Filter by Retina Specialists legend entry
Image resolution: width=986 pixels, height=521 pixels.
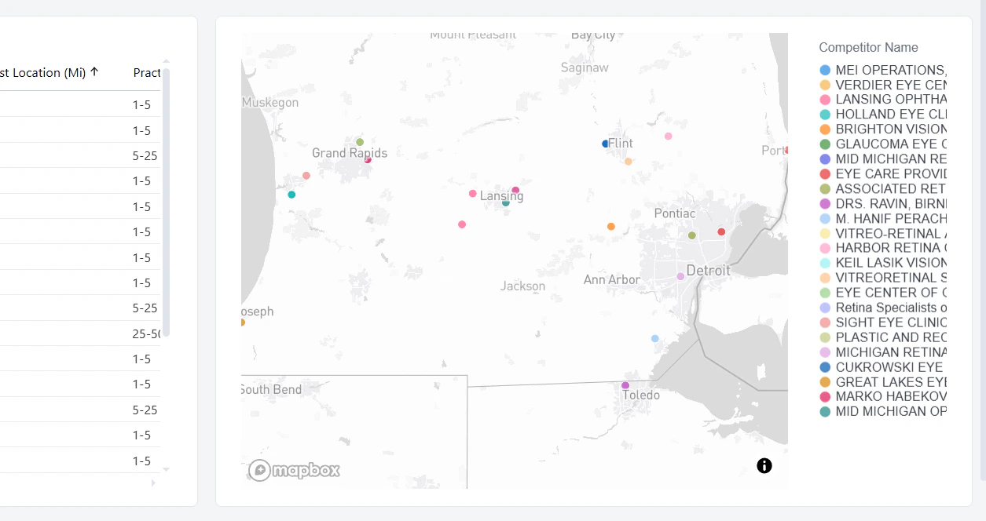point(883,308)
